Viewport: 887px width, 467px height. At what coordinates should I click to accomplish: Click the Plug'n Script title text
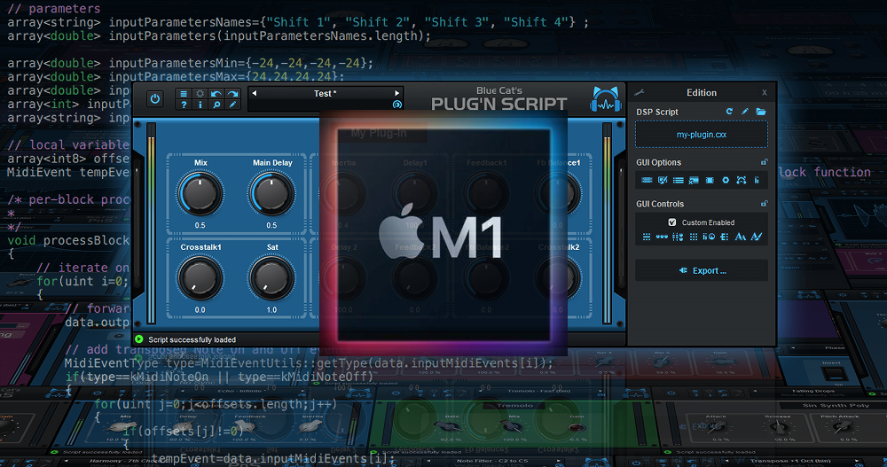point(498,104)
